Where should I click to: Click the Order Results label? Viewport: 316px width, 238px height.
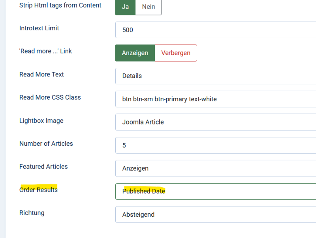coord(38,190)
